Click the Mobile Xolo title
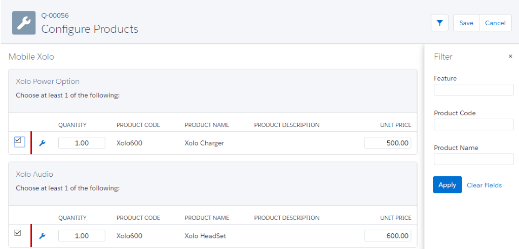The height and width of the screenshot is (249, 519). (x=31, y=57)
